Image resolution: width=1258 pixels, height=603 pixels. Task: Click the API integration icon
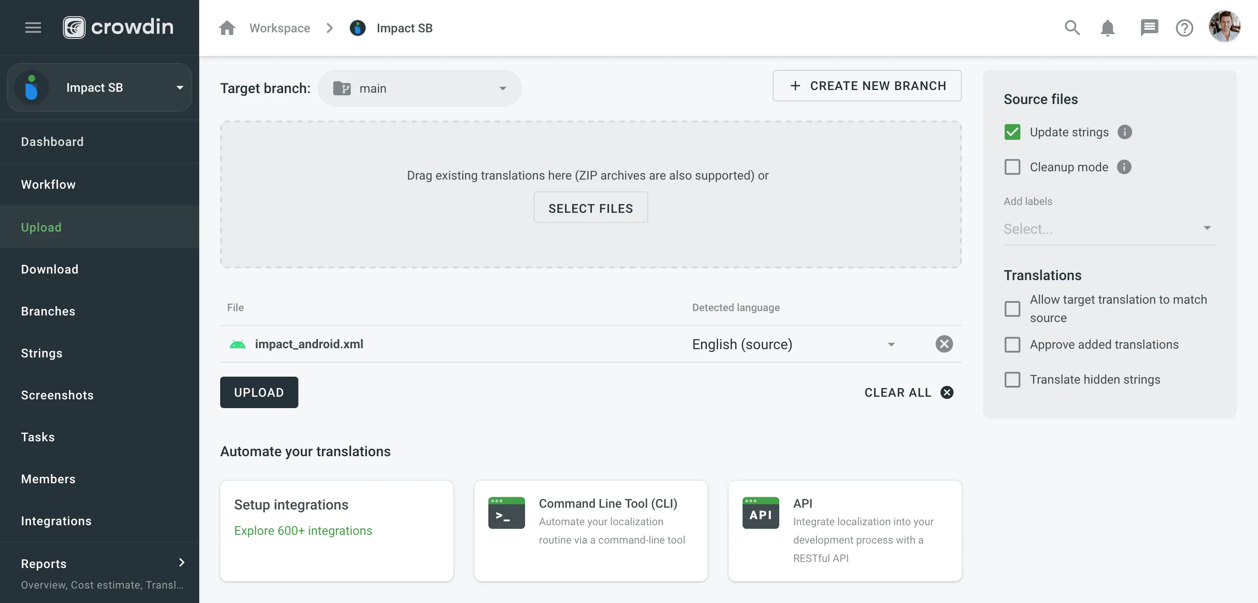760,512
